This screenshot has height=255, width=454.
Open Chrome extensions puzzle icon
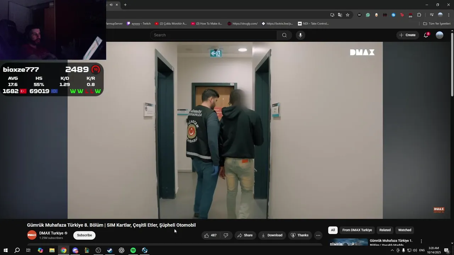[419, 15]
